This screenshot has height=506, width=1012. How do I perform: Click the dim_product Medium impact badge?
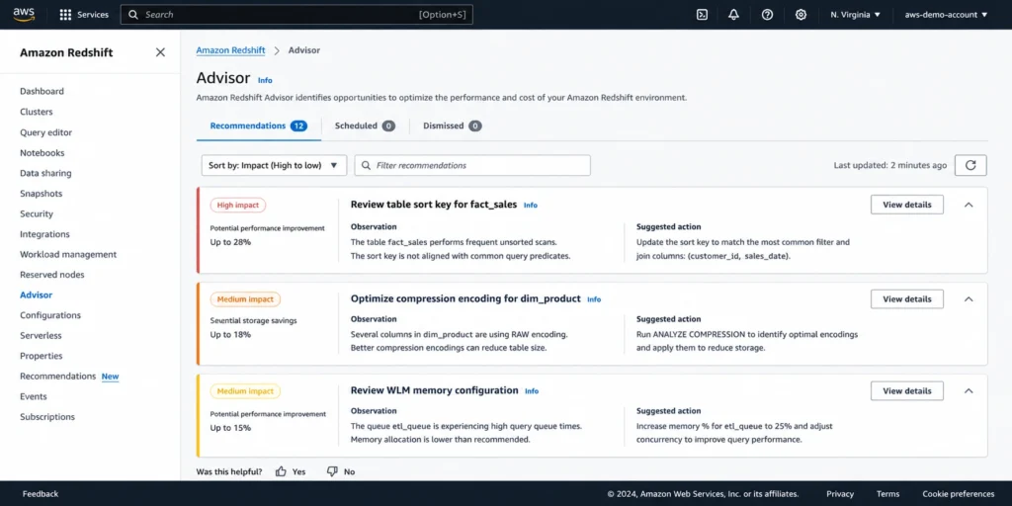coord(245,299)
